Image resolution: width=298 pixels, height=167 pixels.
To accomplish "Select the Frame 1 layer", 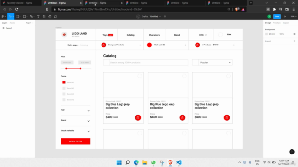I will coord(9,28).
